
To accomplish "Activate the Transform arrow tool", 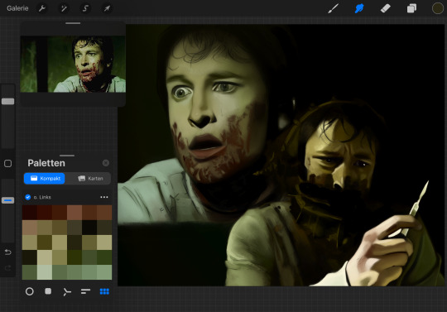I will click(107, 8).
